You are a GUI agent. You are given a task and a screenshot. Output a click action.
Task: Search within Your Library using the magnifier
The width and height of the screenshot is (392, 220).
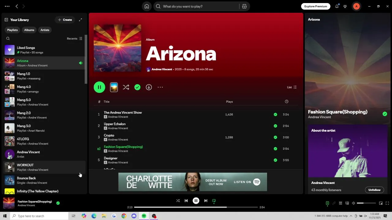pyautogui.click(x=8, y=38)
